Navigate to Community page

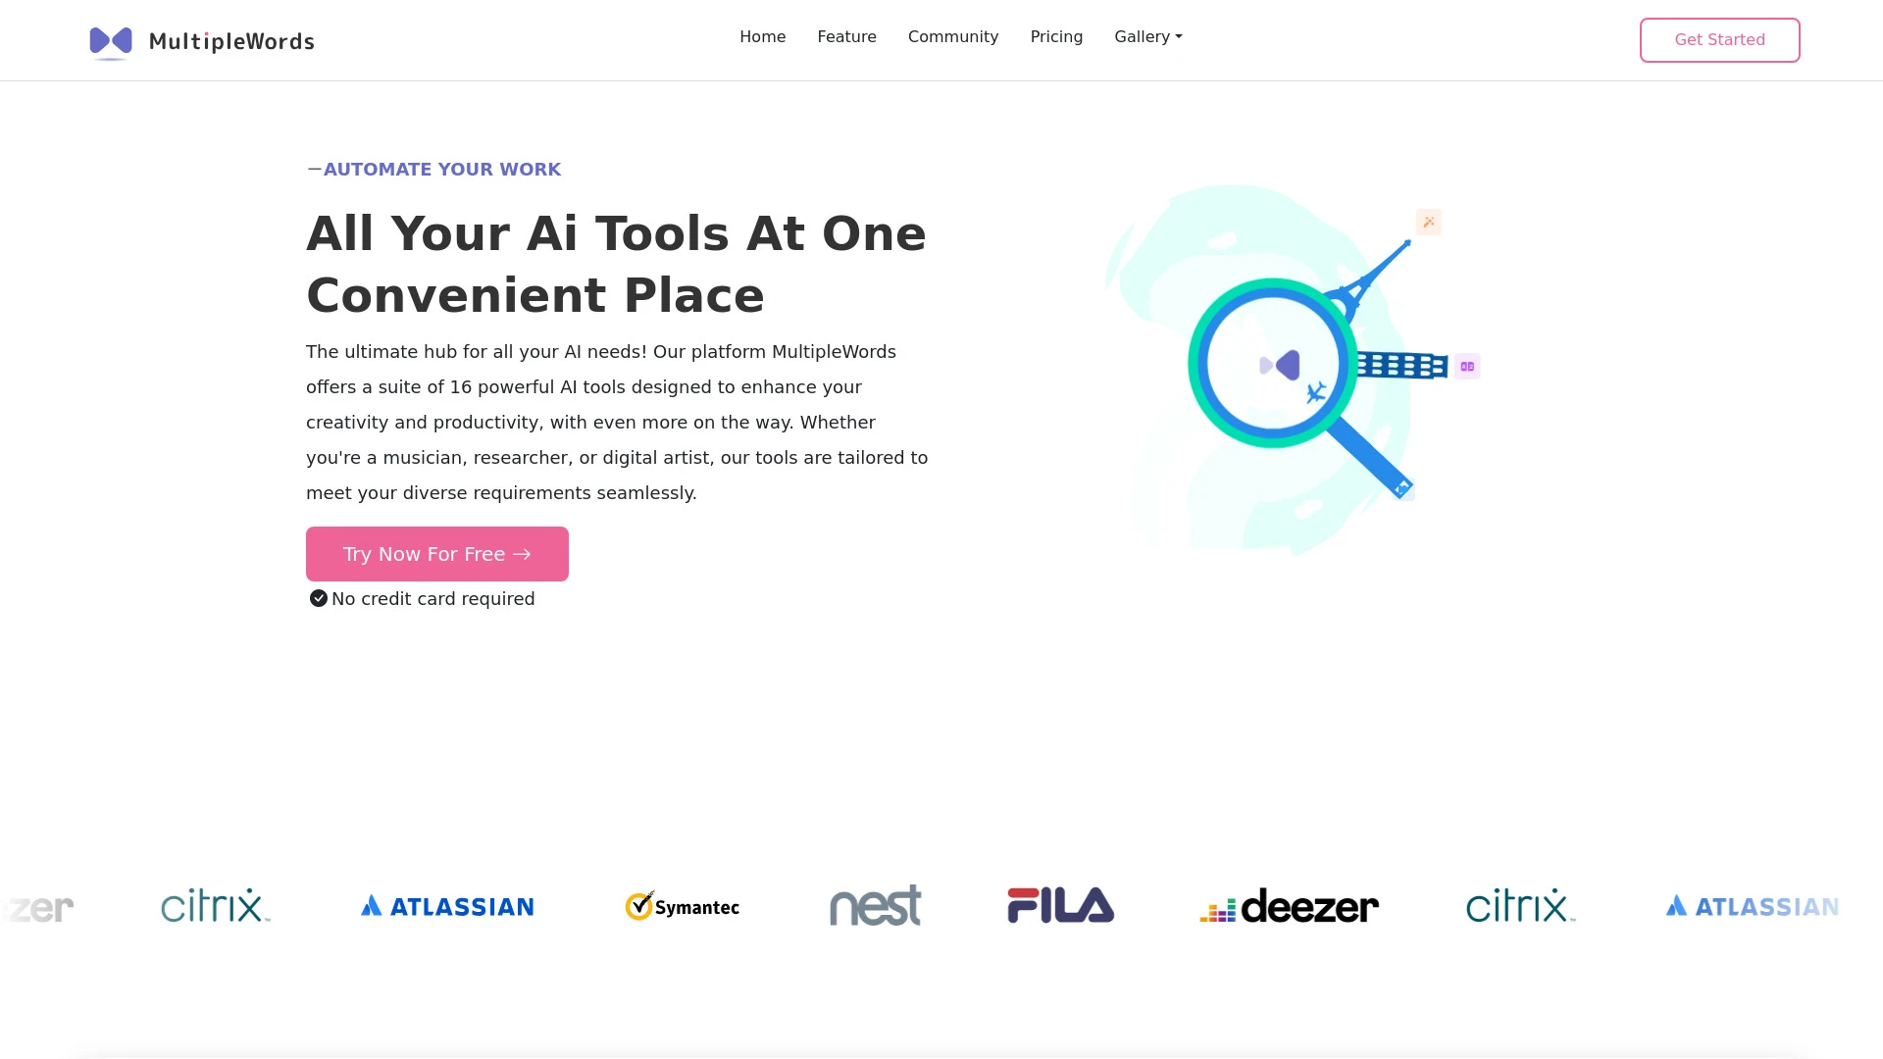(952, 36)
